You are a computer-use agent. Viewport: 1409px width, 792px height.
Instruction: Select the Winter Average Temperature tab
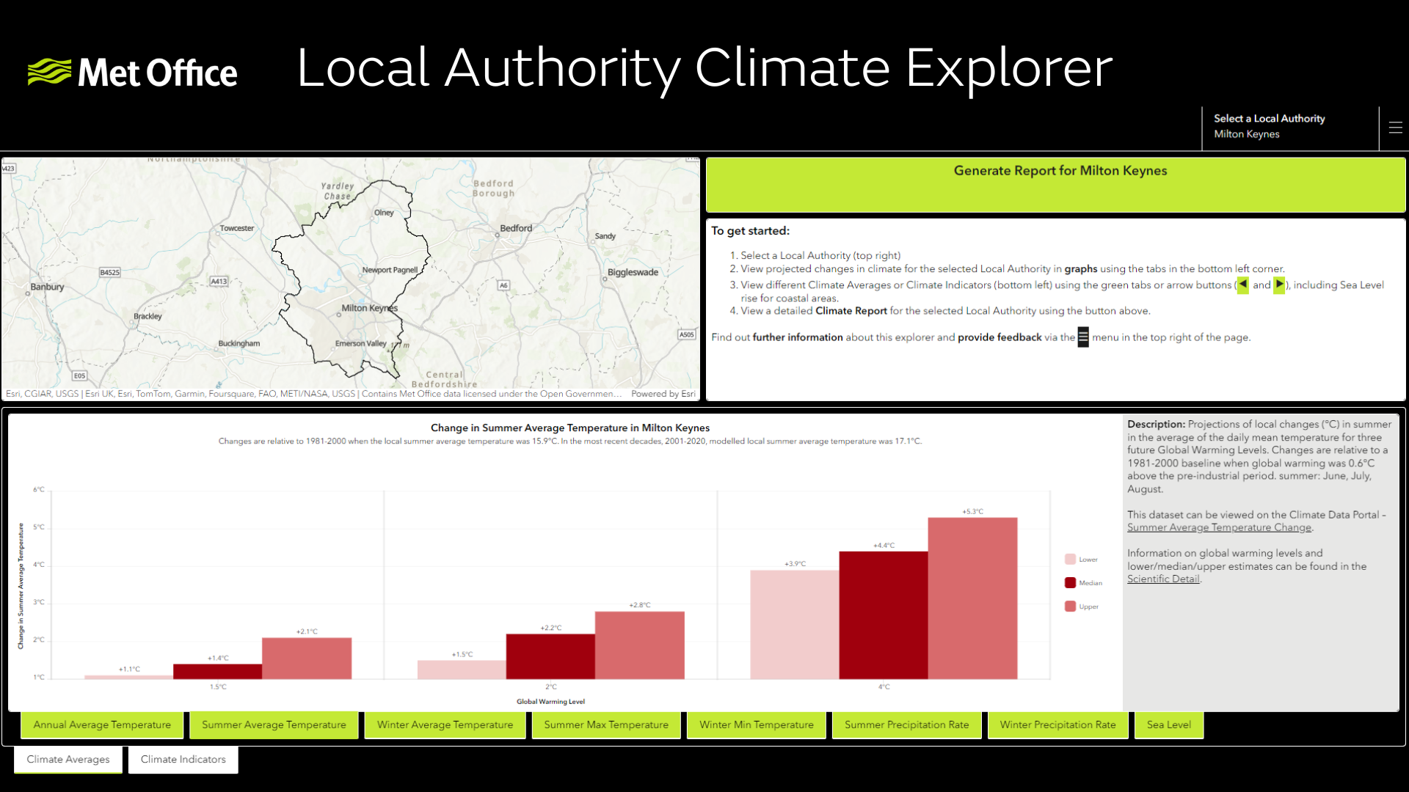coord(445,725)
